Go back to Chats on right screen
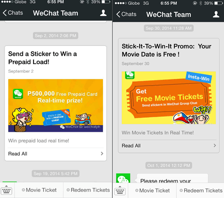Viewport: 224px width, 198px height. coord(126,14)
